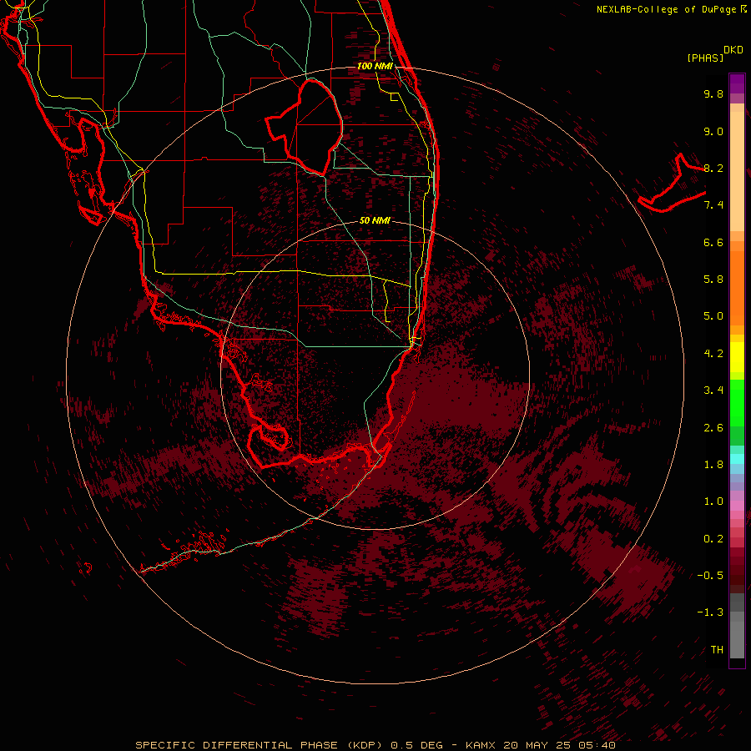Click the Lake Okeechobee outline on map
The height and width of the screenshot is (751, 751).
(305, 127)
